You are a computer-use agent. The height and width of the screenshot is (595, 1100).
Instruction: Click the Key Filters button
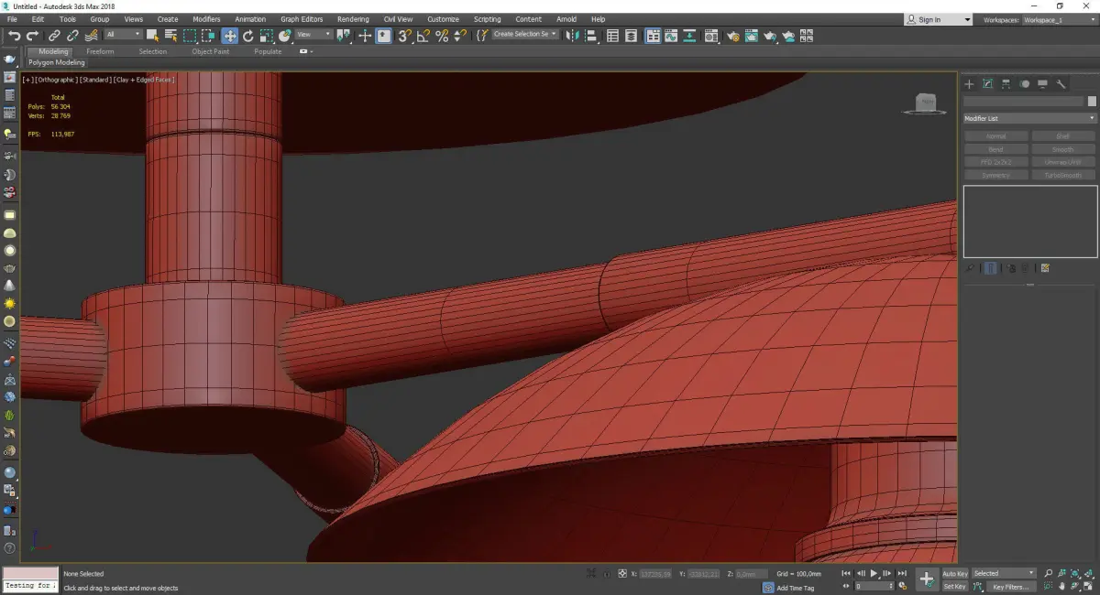[x=1009, y=587]
